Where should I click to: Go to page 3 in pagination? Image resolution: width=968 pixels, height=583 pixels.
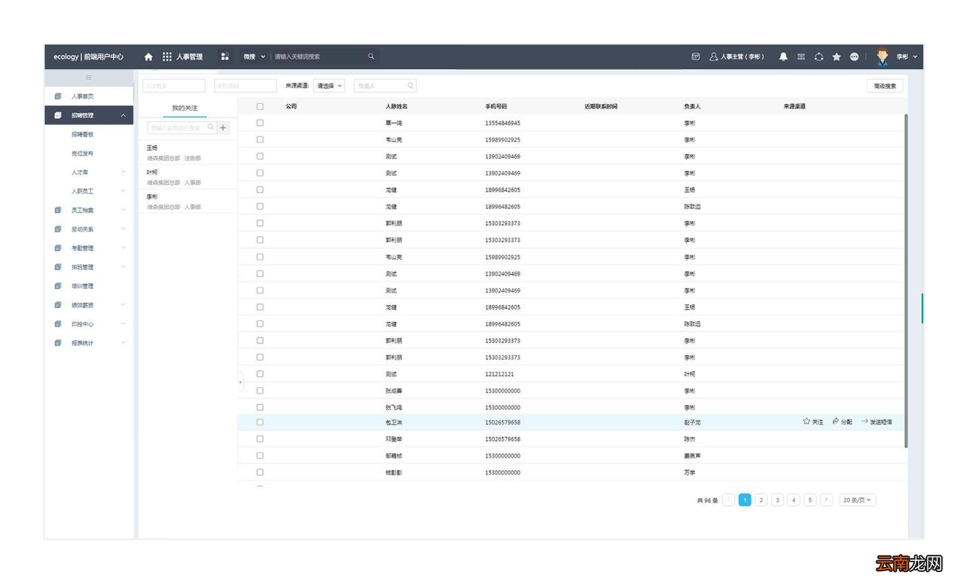tap(778, 500)
